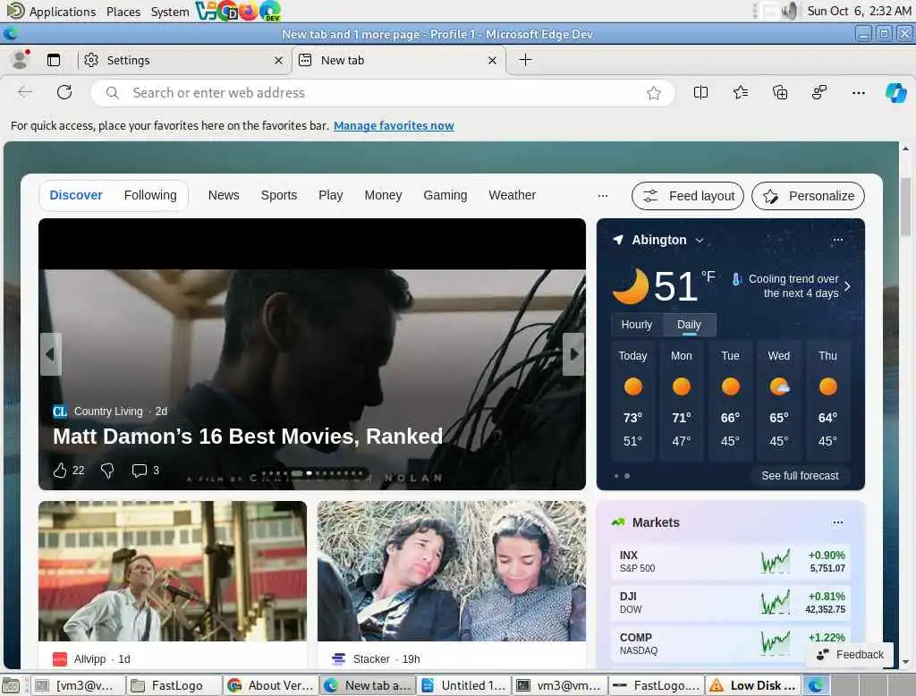Screen dimensions: 916x696
Task: Click the clock Sun Oct 6 2:32 AM
Action: click(859, 11)
